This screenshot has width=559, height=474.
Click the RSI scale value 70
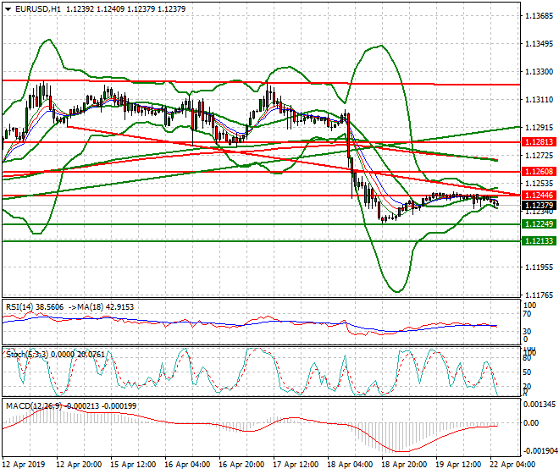pyautogui.click(x=528, y=314)
